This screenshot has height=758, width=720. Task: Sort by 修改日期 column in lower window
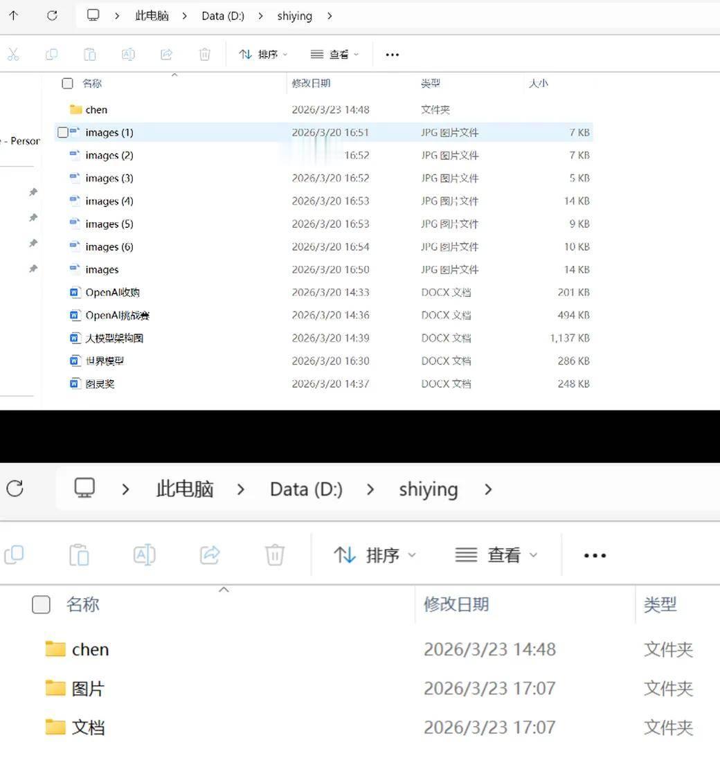[x=456, y=604]
